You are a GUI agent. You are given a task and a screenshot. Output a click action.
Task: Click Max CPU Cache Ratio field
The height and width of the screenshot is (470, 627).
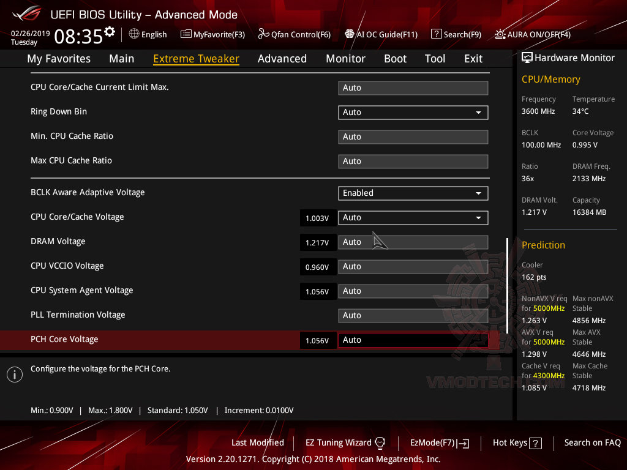tap(413, 162)
